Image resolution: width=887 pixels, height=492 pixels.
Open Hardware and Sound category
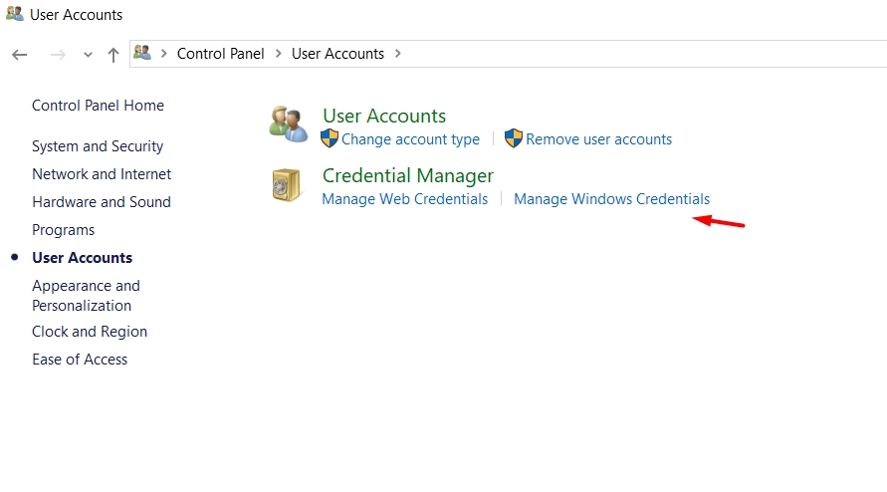tap(102, 201)
